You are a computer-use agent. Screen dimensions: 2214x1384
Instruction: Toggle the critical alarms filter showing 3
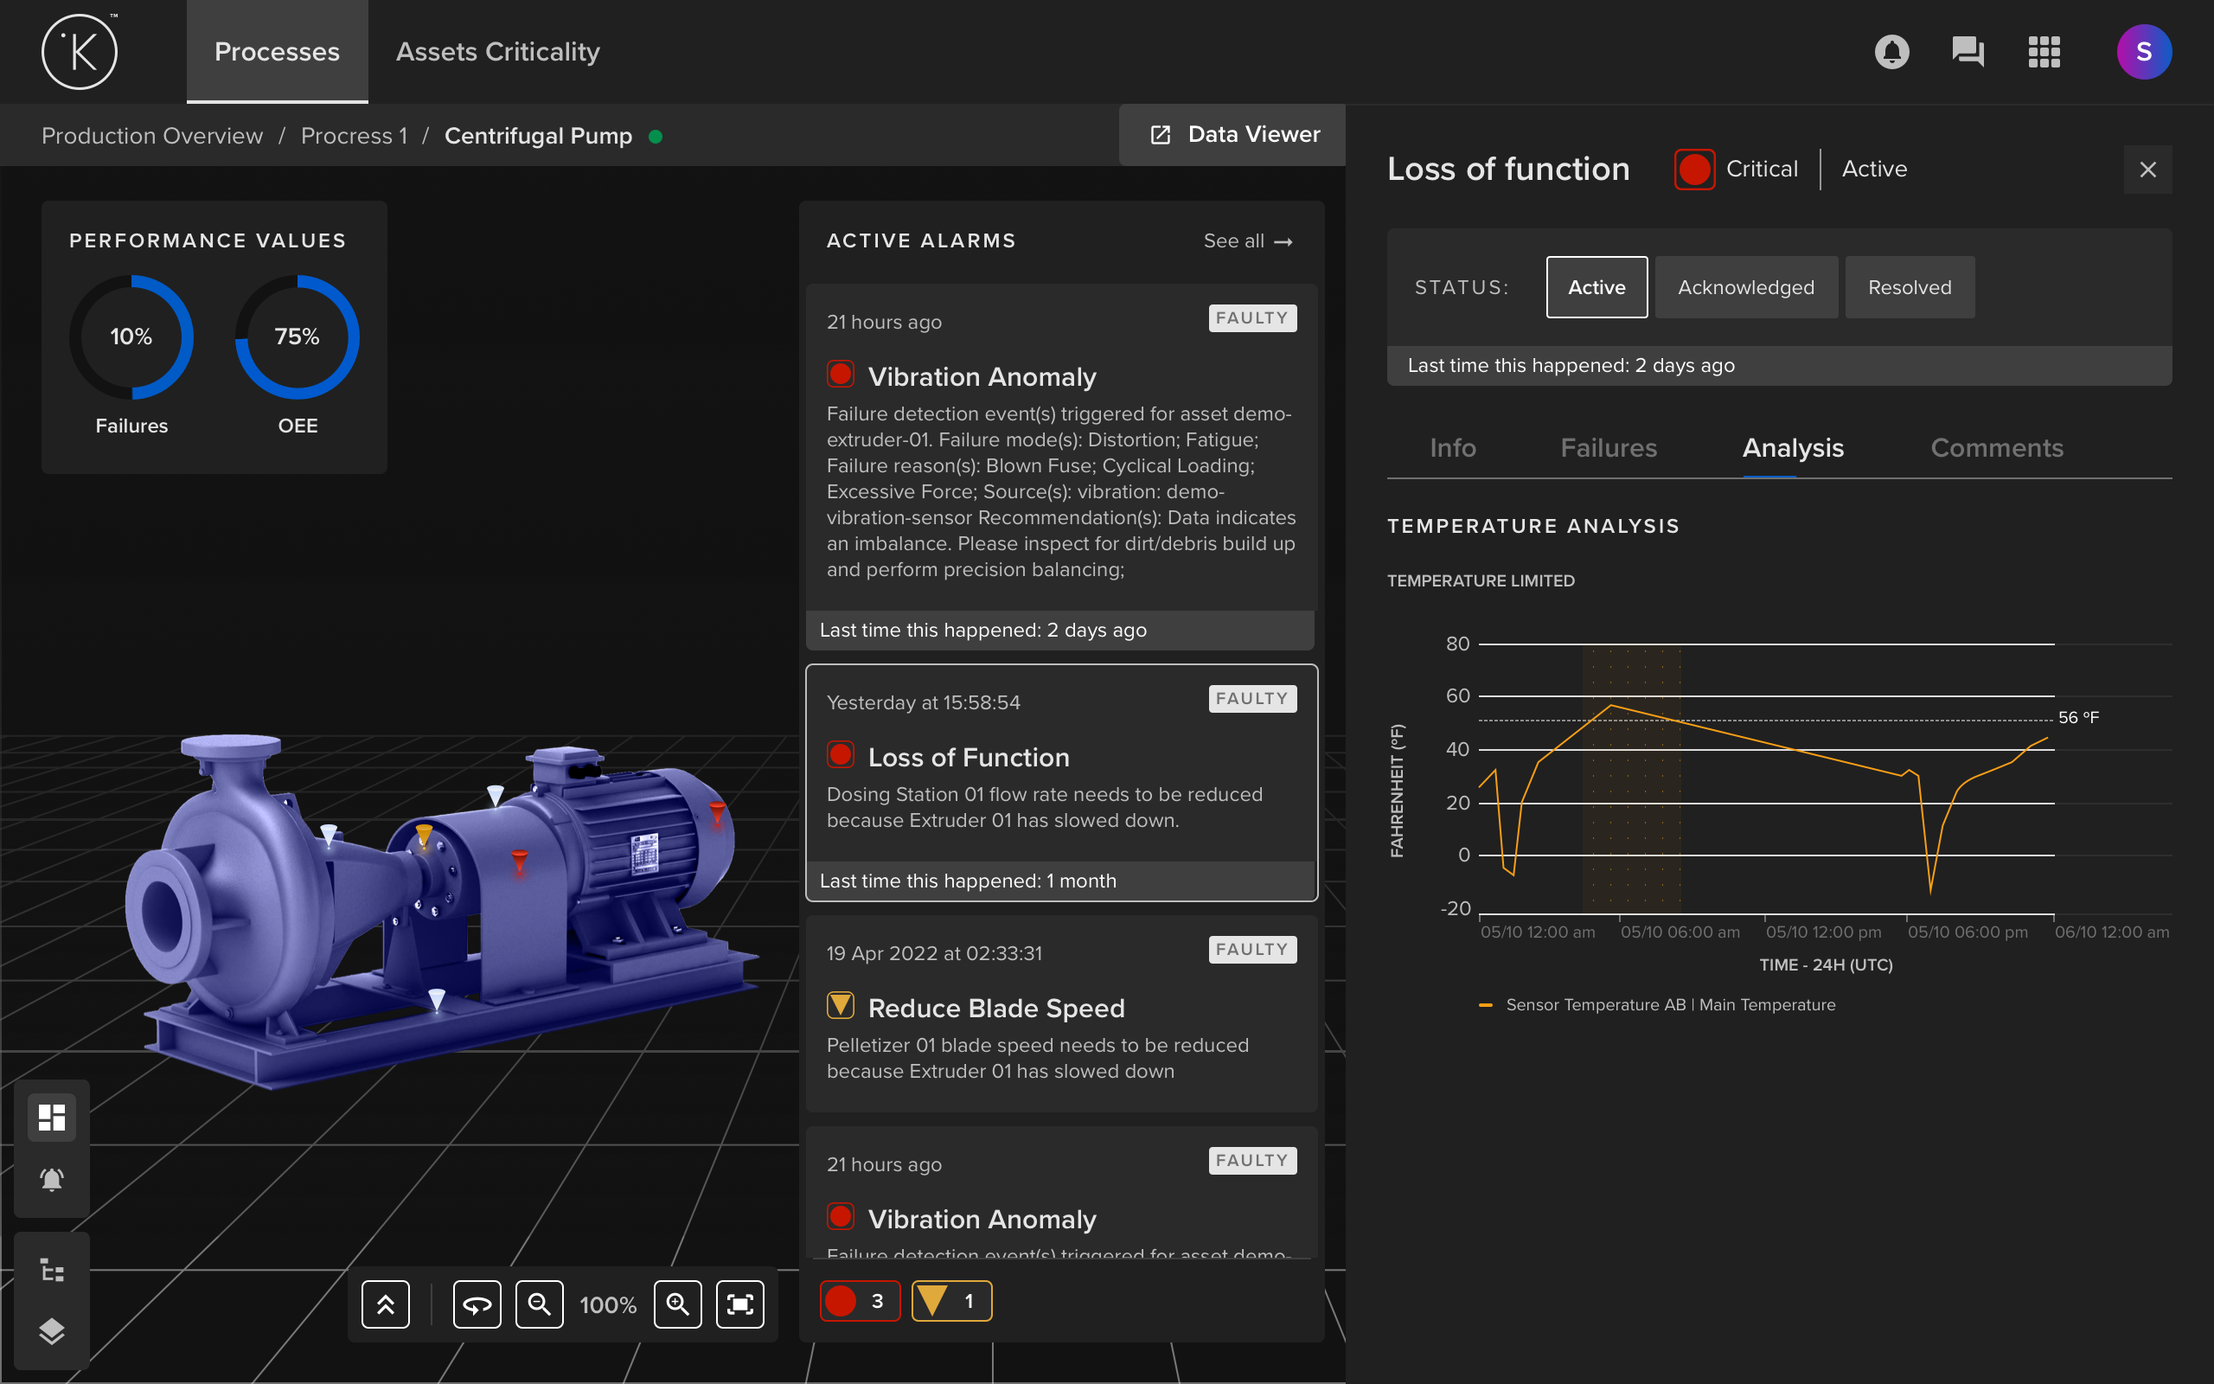pyautogui.click(x=859, y=1301)
